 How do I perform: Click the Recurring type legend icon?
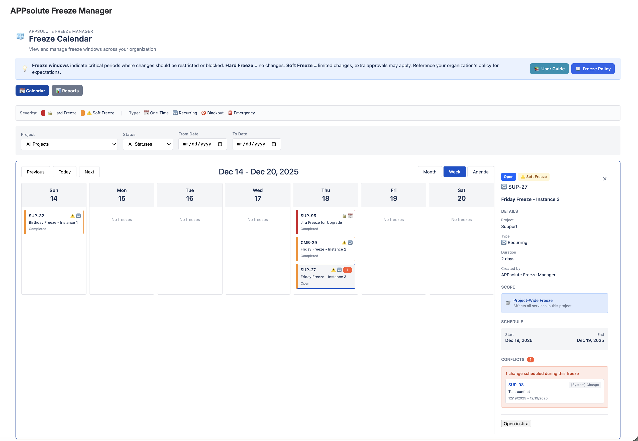(x=175, y=113)
